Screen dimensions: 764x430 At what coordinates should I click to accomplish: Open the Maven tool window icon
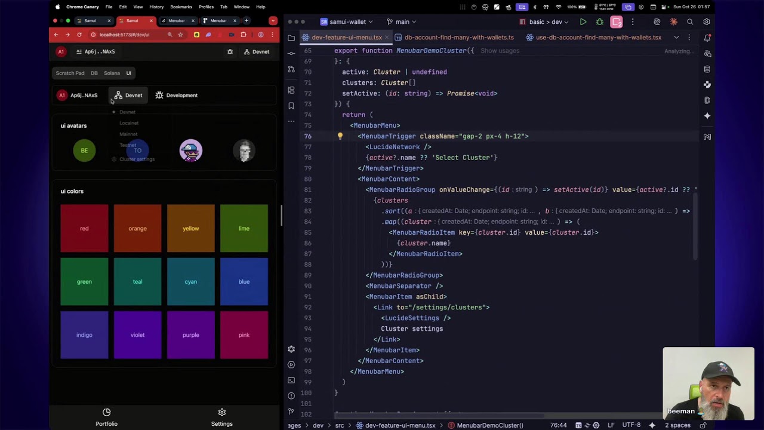pos(707,137)
